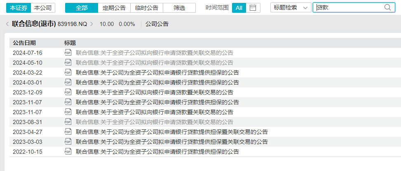Open 2022-10-15 loan guarantee announcement title
The image size is (401, 171).
pos(157,152)
